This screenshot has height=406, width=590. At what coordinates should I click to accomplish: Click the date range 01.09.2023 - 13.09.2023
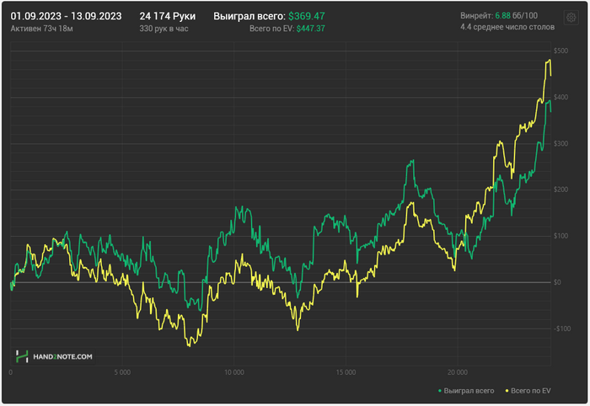[66, 16]
